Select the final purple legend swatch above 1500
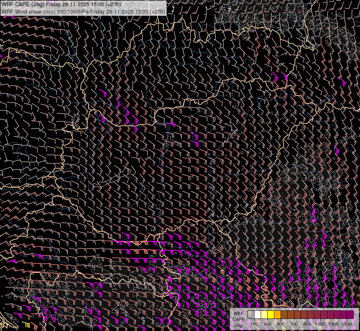The width and height of the screenshot is (360, 331). click(x=350, y=314)
